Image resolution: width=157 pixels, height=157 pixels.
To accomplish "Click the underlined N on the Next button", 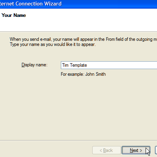I will [131, 150].
